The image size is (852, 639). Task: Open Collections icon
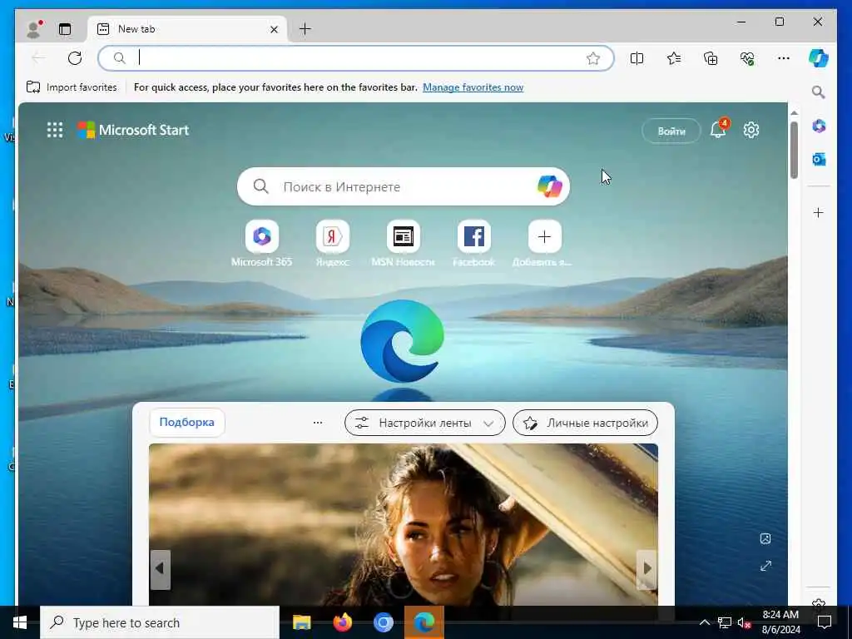click(711, 58)
